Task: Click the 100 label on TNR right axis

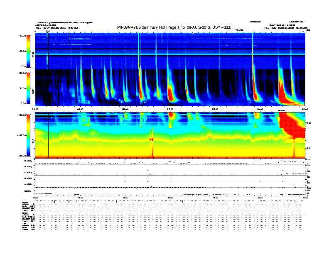Action: (x=309, y=123)
